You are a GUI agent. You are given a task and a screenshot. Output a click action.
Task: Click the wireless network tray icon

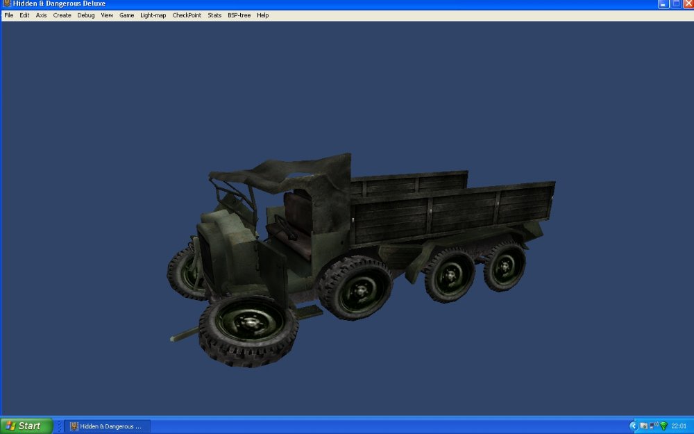pyautogui.click(x=663, y=426)
